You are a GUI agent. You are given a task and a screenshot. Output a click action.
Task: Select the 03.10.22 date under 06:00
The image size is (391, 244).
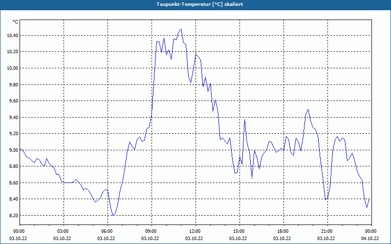(106, 239)
